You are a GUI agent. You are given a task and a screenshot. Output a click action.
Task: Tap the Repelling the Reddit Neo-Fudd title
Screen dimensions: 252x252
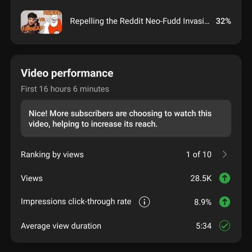pos(140,21)
